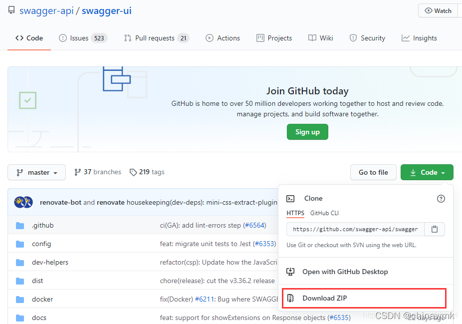Click the Go to file button
This screenshot has width=462, height=324.
point(373,172)
